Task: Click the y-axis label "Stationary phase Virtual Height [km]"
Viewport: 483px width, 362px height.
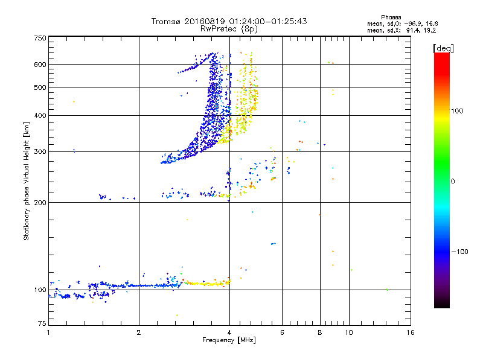Action: point(26,181)
